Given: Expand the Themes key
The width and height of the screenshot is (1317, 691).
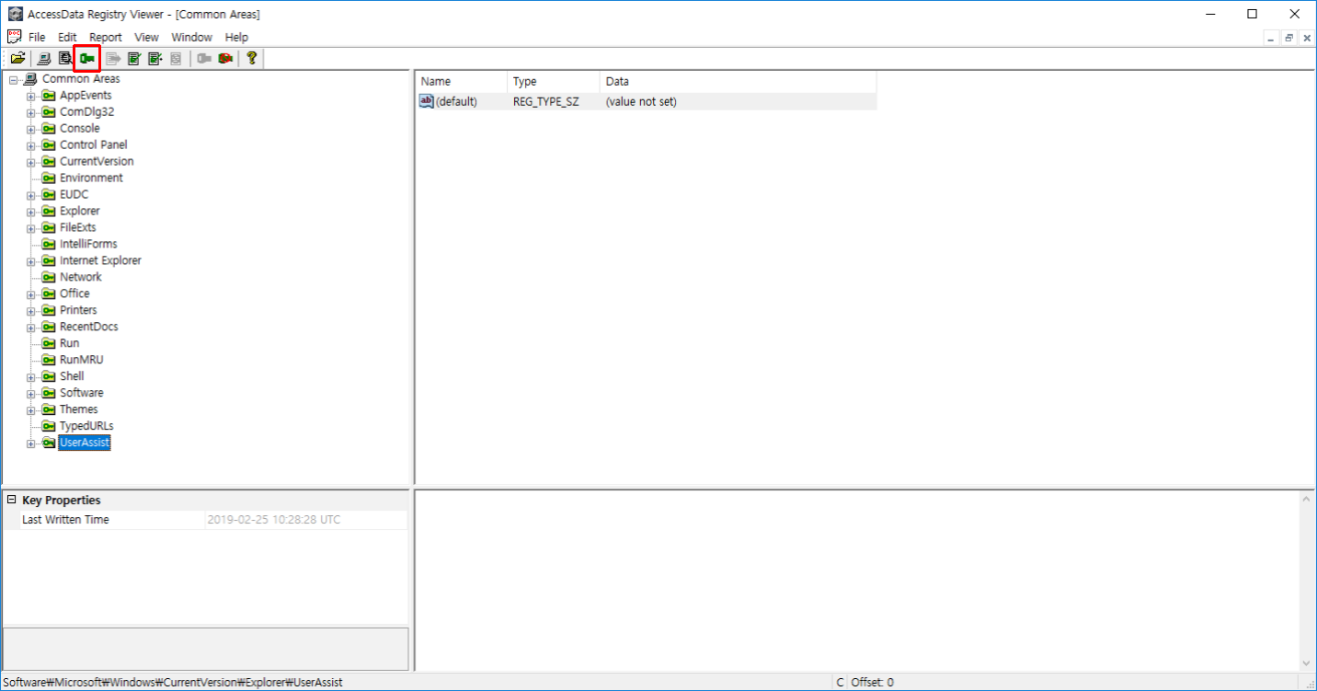Looking at the screenshot, I should pyautogui.click(x=31, y=411).
